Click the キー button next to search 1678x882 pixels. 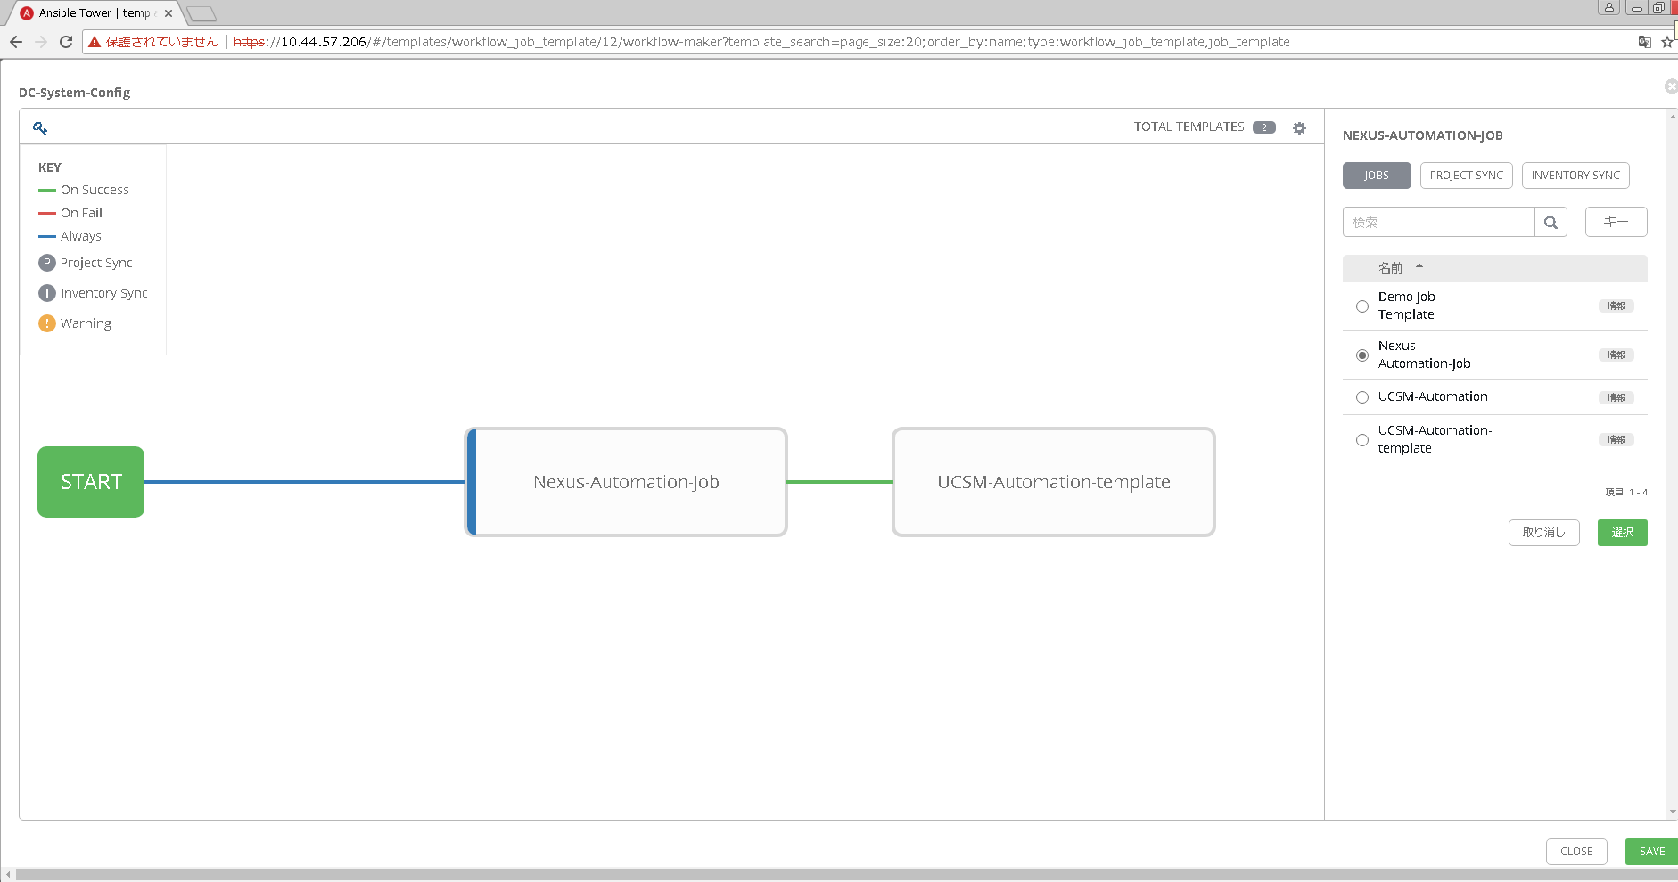tap(1616, 222)
